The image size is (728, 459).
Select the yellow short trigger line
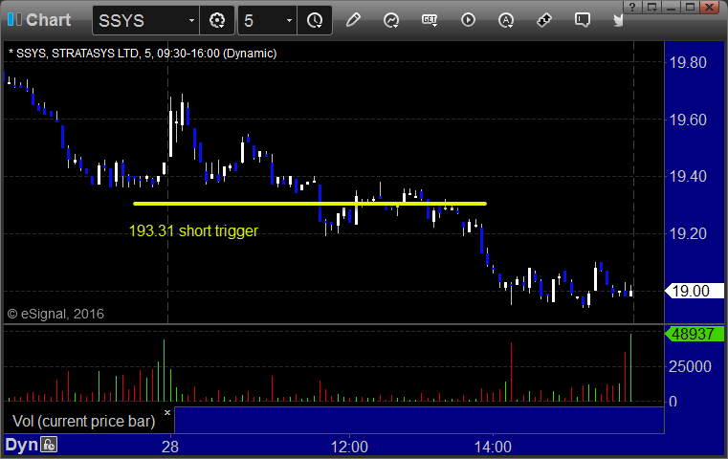coord(310,204)
